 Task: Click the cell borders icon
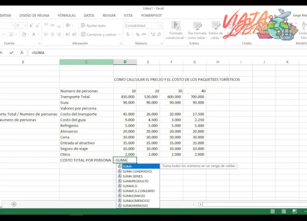[x=11, y=34]
